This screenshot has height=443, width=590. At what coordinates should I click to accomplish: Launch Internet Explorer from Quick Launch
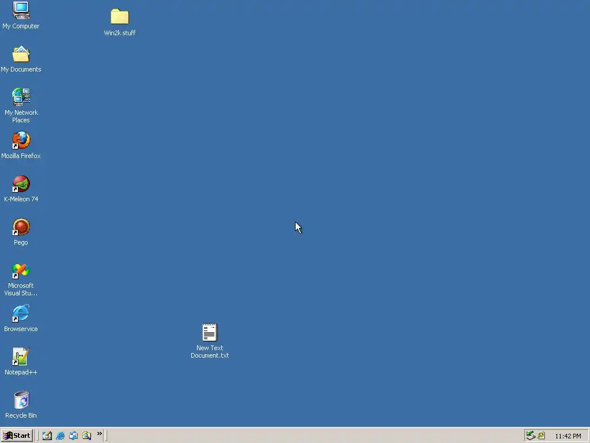pyautogui.click(x=60, y=436)
